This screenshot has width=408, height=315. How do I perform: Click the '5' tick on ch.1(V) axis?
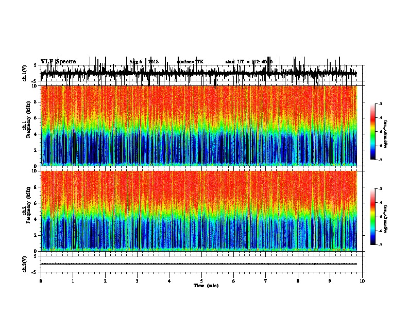point(36,65)
